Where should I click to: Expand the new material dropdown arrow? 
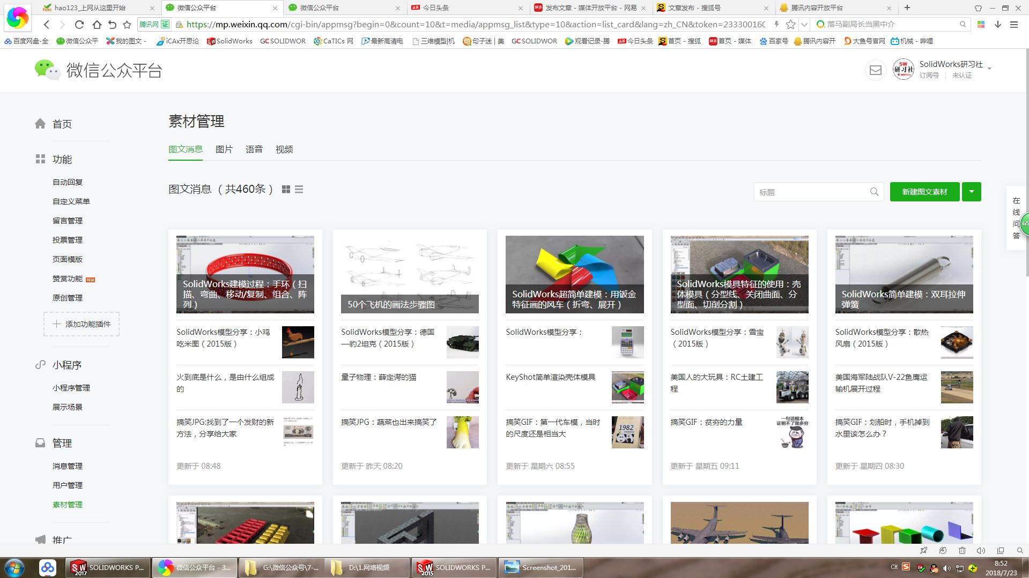point(972,192)
